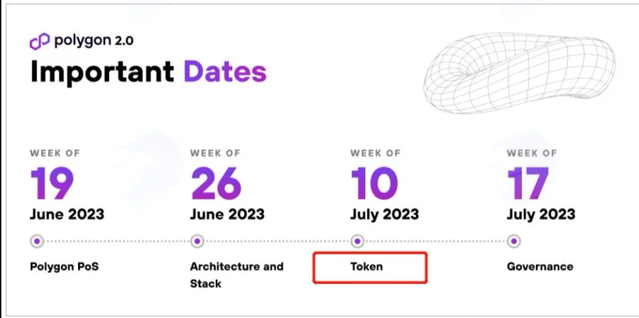This screenshot has width=639, height=318.
Task: Click June 2023 under number 19
Action: click(67, 214)
